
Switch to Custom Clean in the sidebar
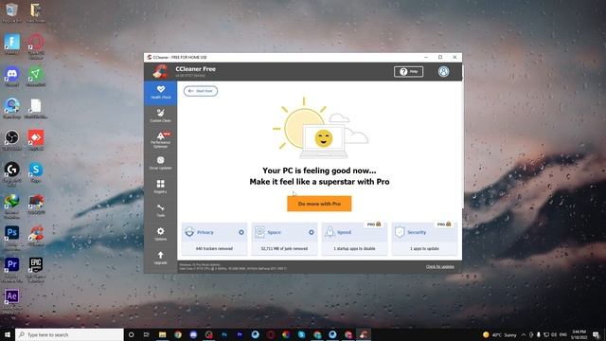coord(160,116)
